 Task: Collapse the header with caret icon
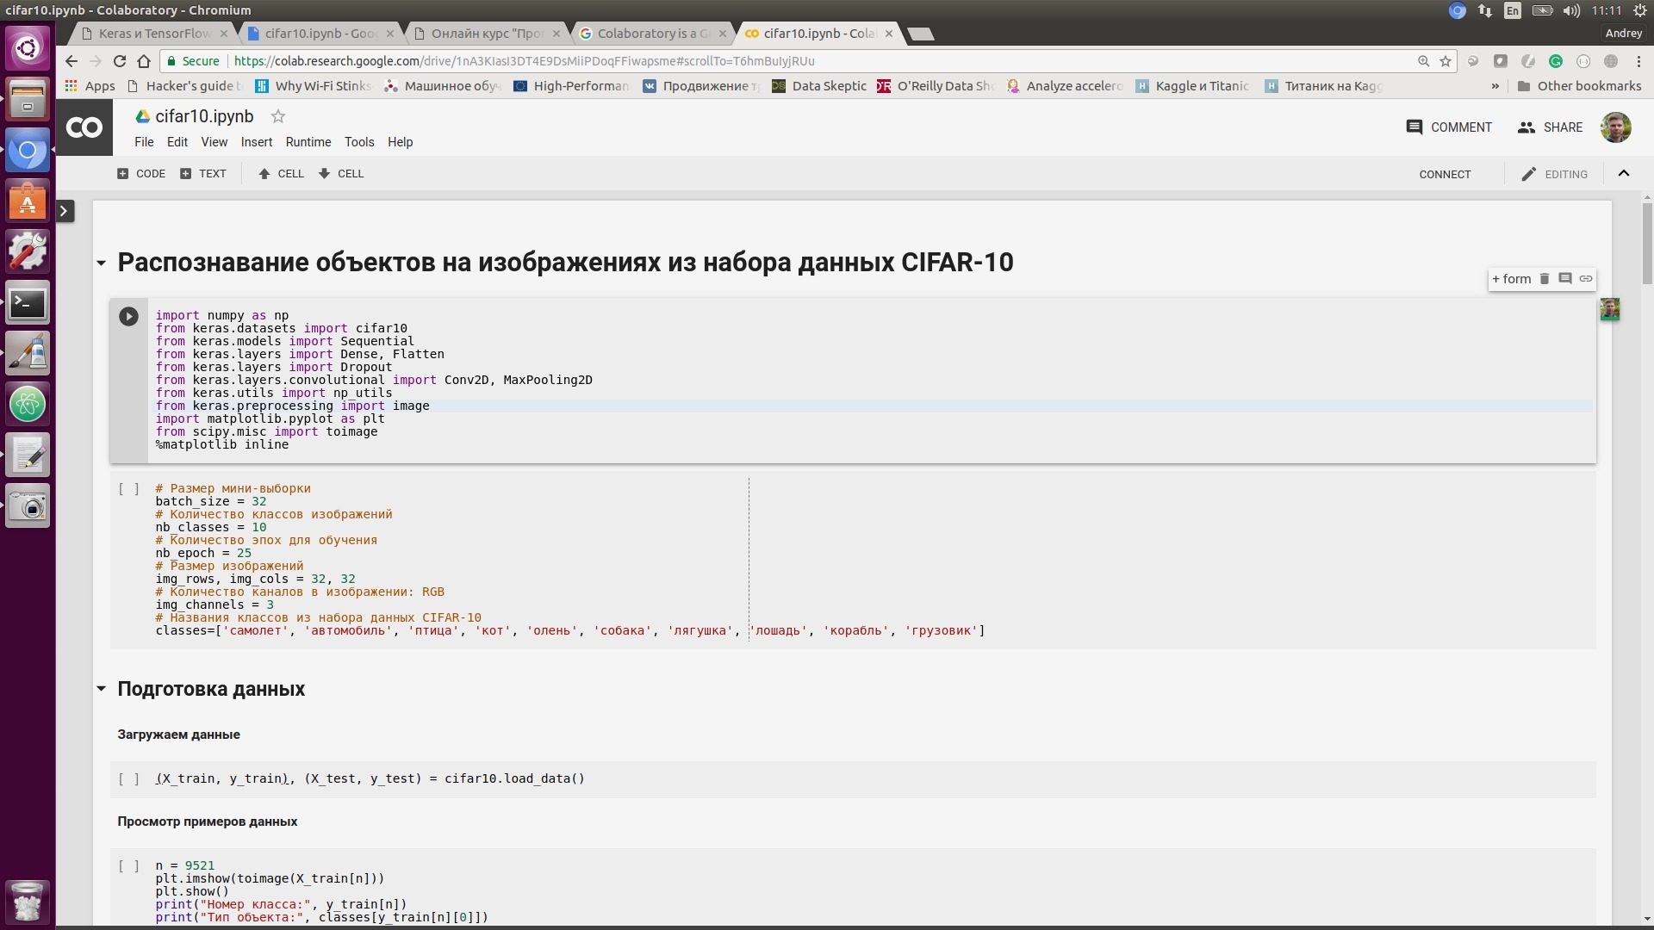1623,174
